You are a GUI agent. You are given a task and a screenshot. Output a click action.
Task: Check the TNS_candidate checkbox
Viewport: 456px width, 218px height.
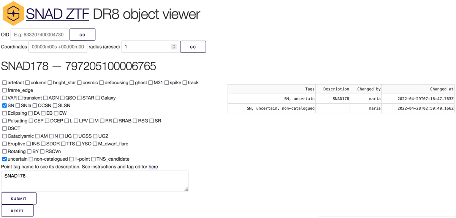93,159
